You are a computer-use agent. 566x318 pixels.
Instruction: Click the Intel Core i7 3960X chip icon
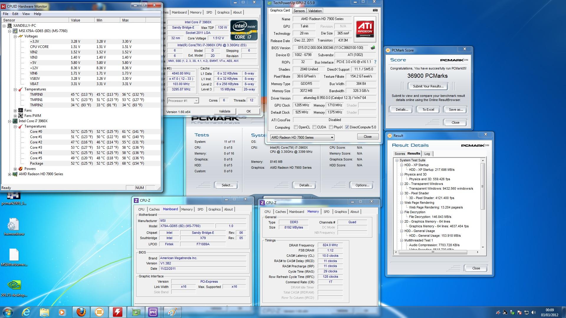click(x=15, y=121)
